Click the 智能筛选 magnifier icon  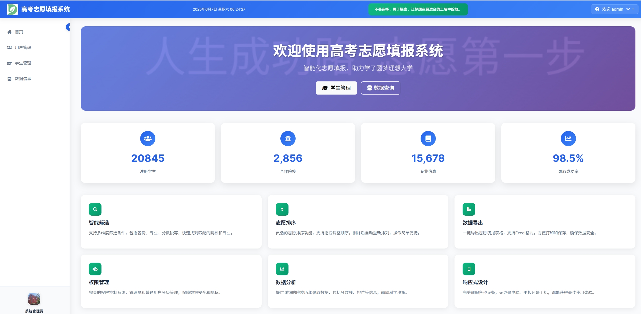click(x=95, y=209)
